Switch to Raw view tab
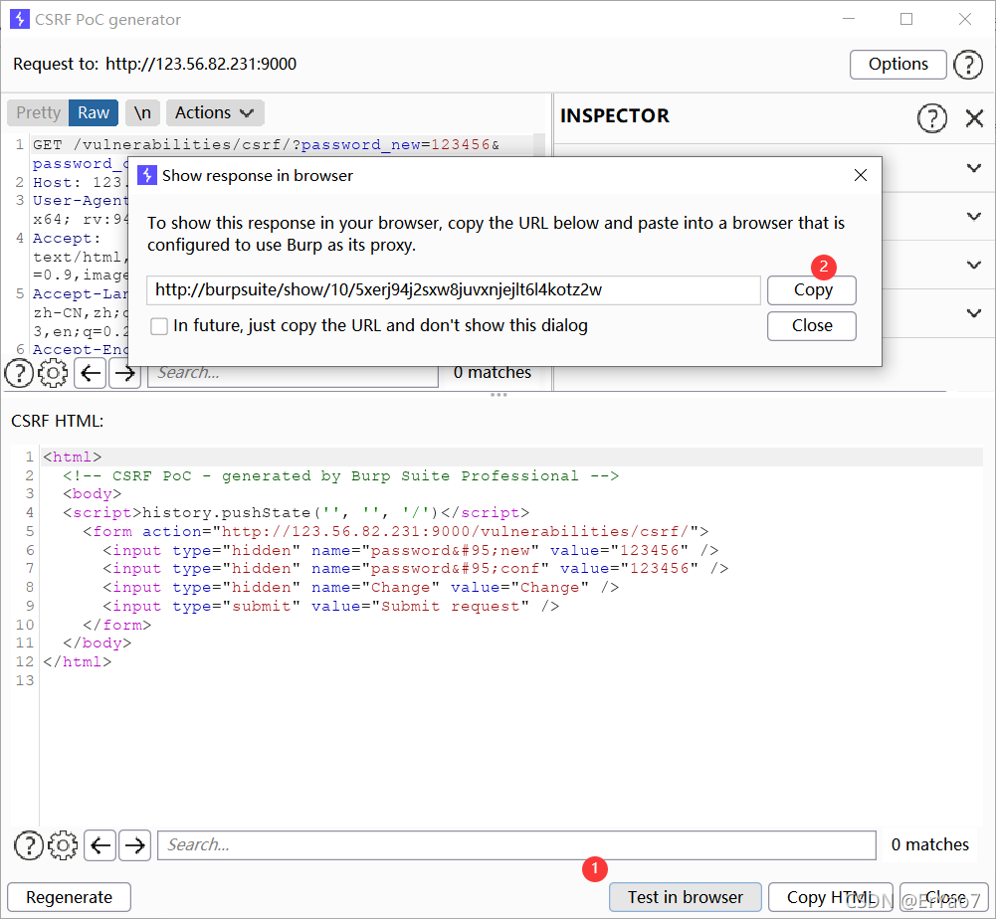The height and width of the screenshot is (919, 996). point(94,113)
